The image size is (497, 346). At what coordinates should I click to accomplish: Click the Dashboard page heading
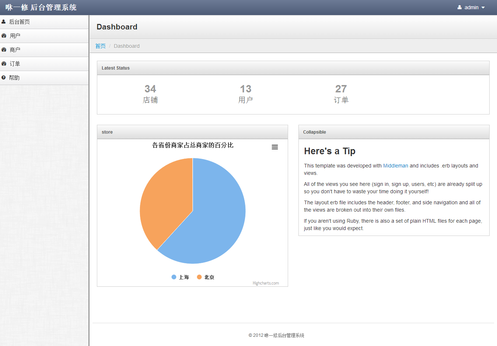(x=117, y=27)
